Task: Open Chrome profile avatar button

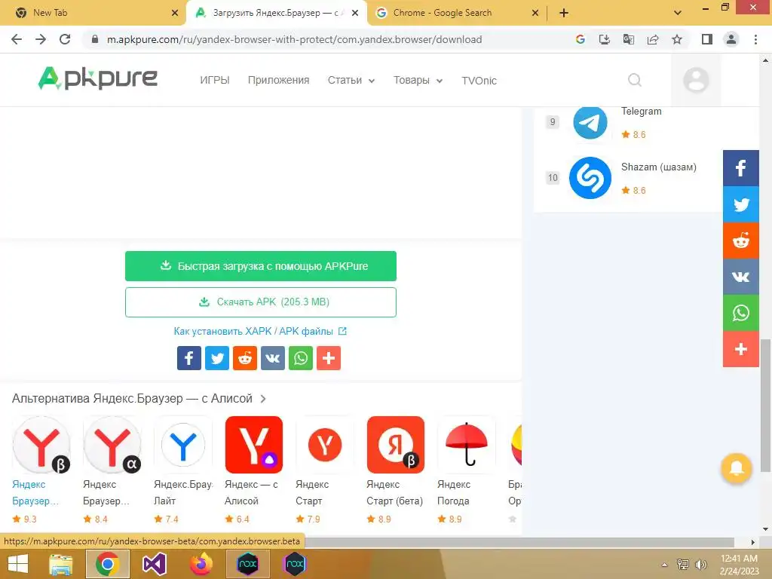Action: pos(731,39)
